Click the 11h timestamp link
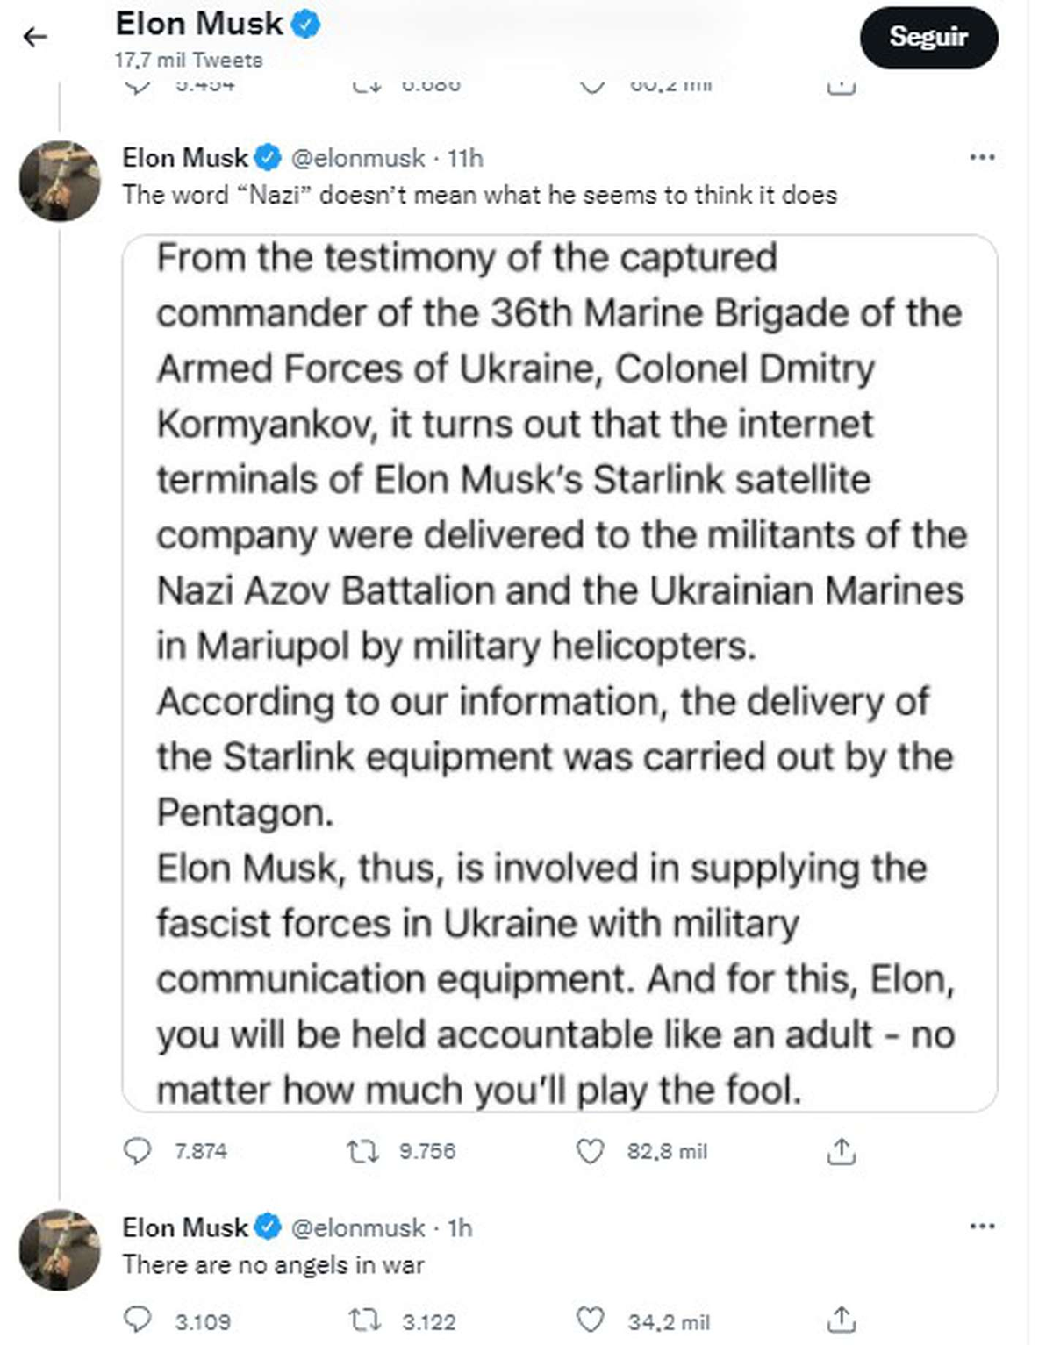Viewport: 1053px width, 1345px height. pyautogui.click(x=465, y=158)
